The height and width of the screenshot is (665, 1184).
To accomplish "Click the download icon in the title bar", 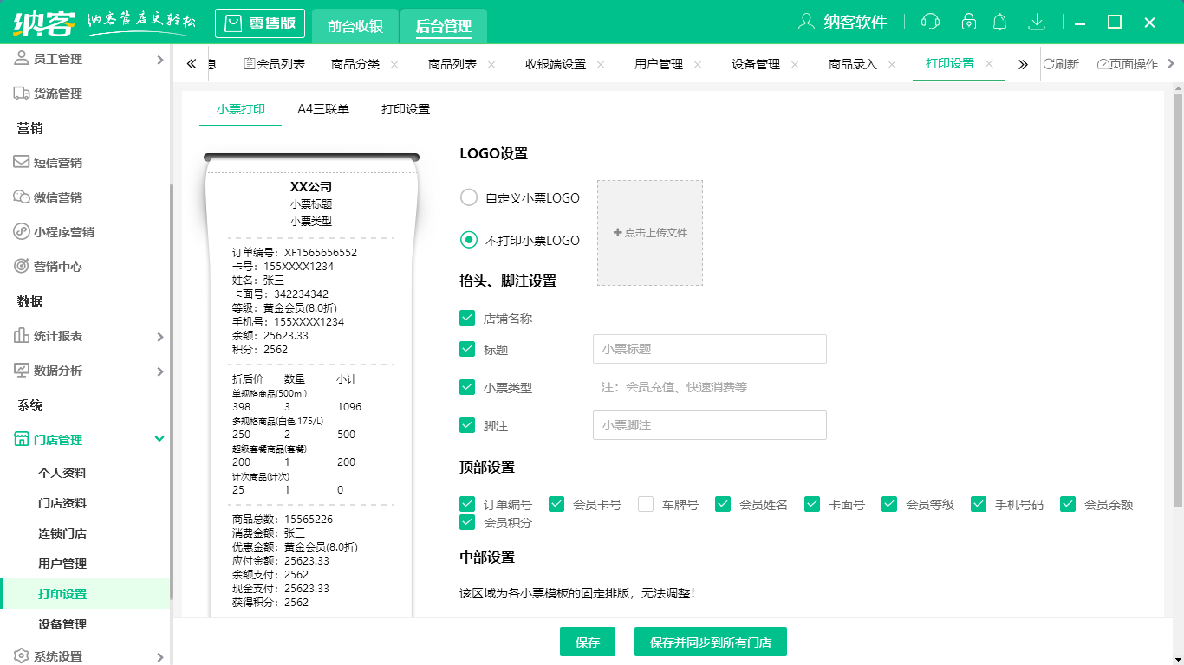I will tap(1037, 21).
